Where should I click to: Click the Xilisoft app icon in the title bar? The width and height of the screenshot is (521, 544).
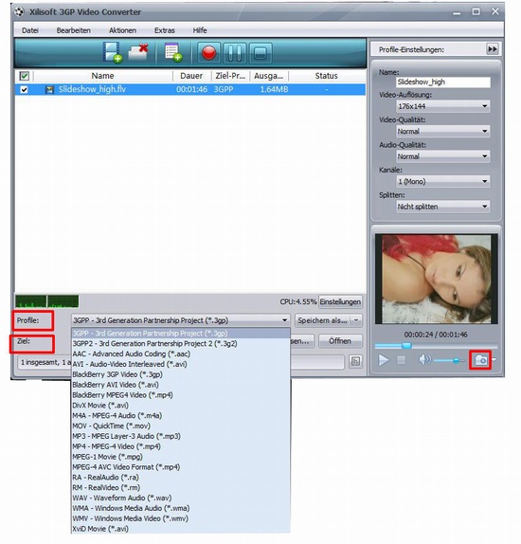coord(20,11)
